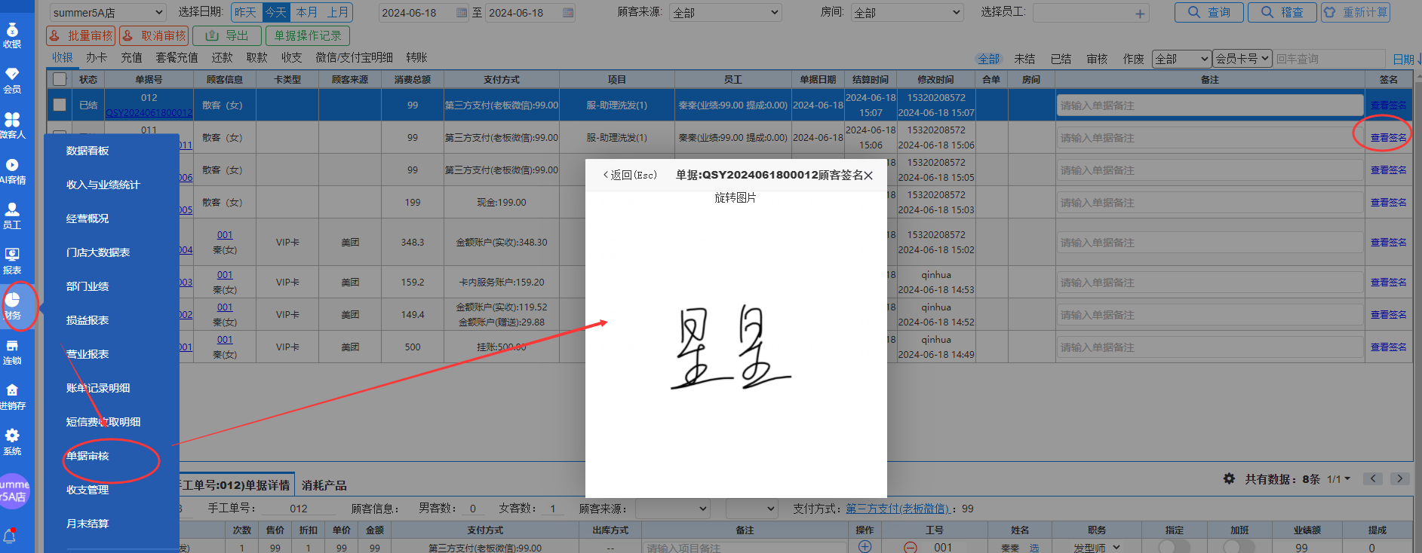Image resolution: width=1422 pixels, height=553 pixels.
Task: Close the signature popup with X
Action: point(868,176)
